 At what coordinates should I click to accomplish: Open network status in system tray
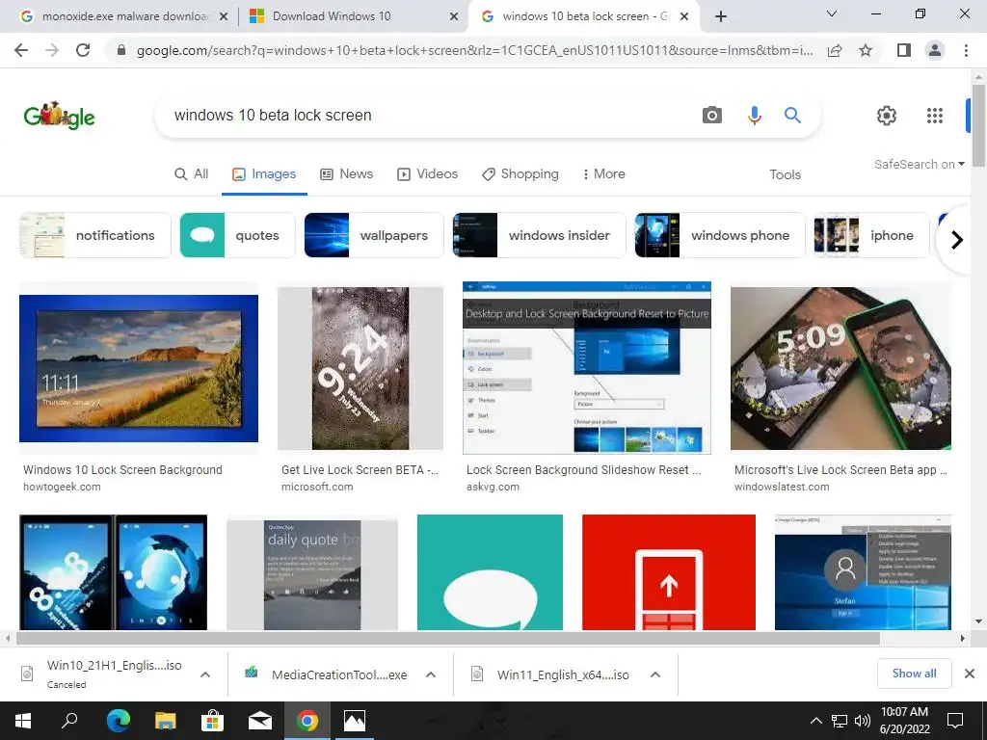(840, 721)
